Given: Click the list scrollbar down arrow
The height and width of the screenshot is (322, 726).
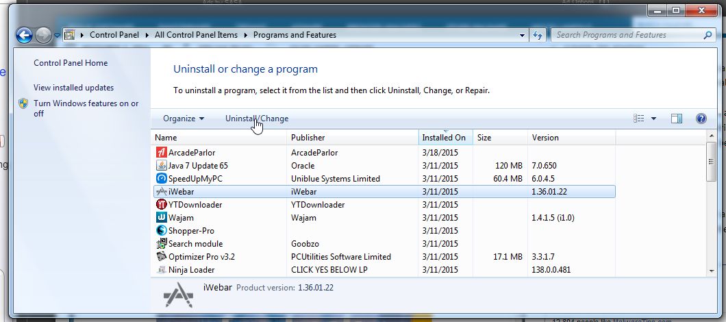Looking at the screenshot, I should (x=712, y=271).
